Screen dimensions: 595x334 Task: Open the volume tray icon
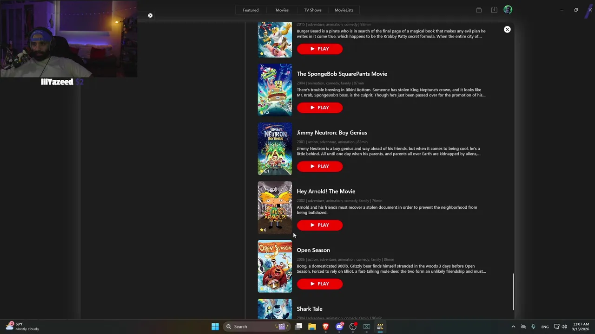[x=564, y=327]
